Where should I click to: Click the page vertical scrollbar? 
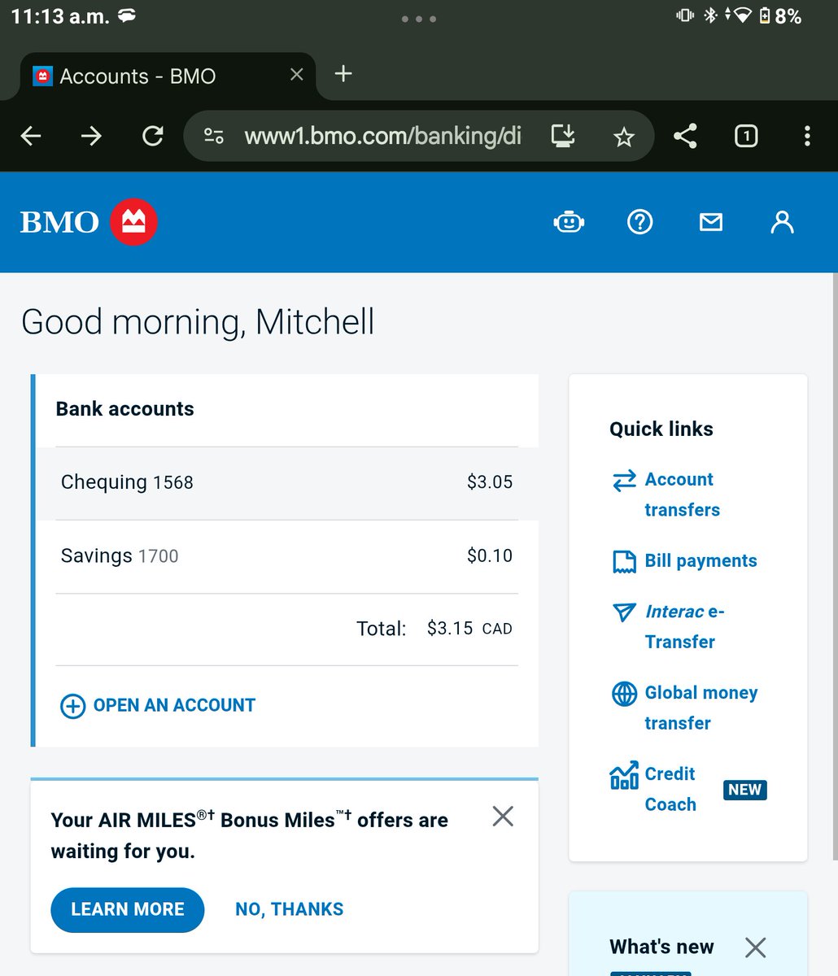[x=835, y=566]
